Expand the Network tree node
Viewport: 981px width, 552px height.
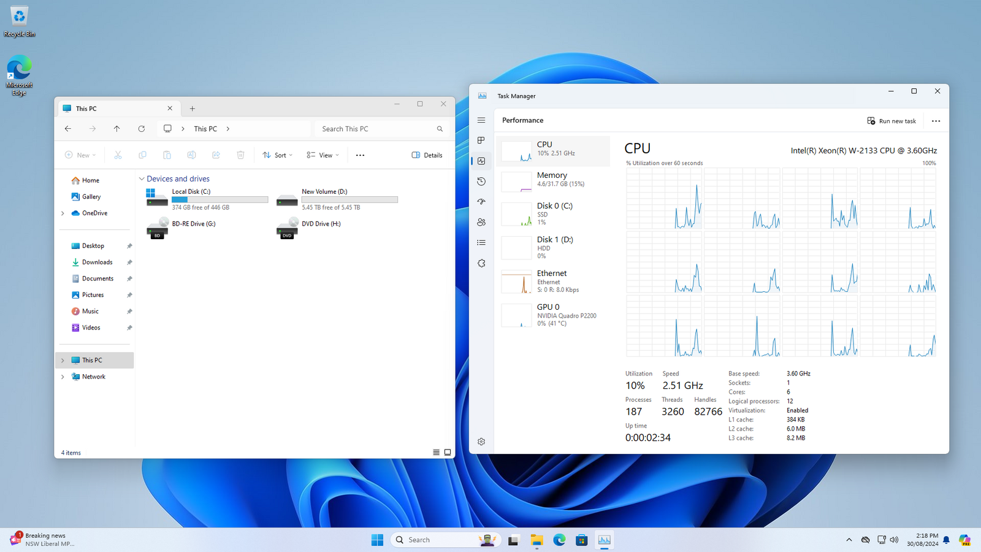(63, 377)
